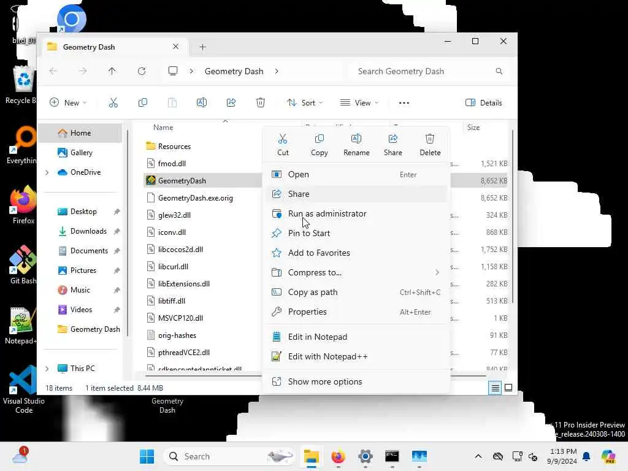Choose Edit with Notepad++
The image size is (628, 471).
tap(356, 356)
